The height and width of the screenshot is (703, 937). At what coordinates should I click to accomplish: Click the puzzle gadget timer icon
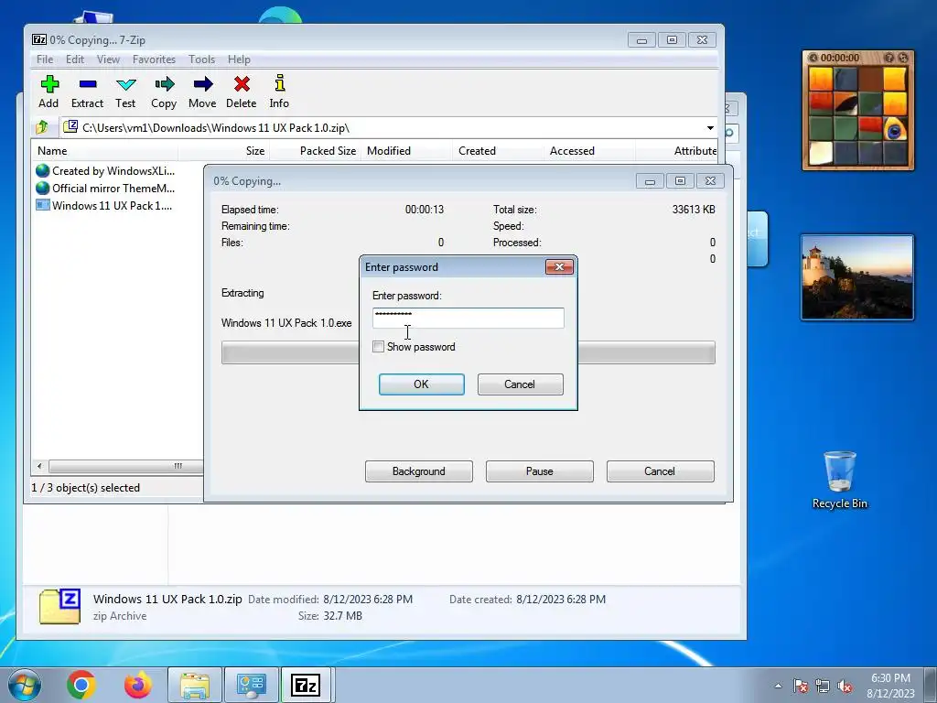(x=813, y=58)
